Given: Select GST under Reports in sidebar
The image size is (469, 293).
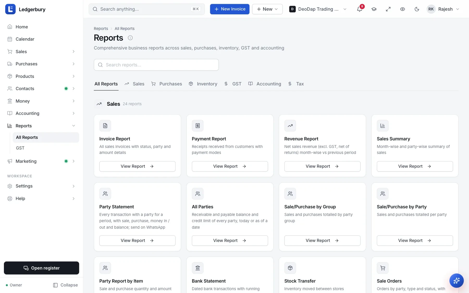Looking at the screenshot, I should pyautogui.click(x=46, y=148).
